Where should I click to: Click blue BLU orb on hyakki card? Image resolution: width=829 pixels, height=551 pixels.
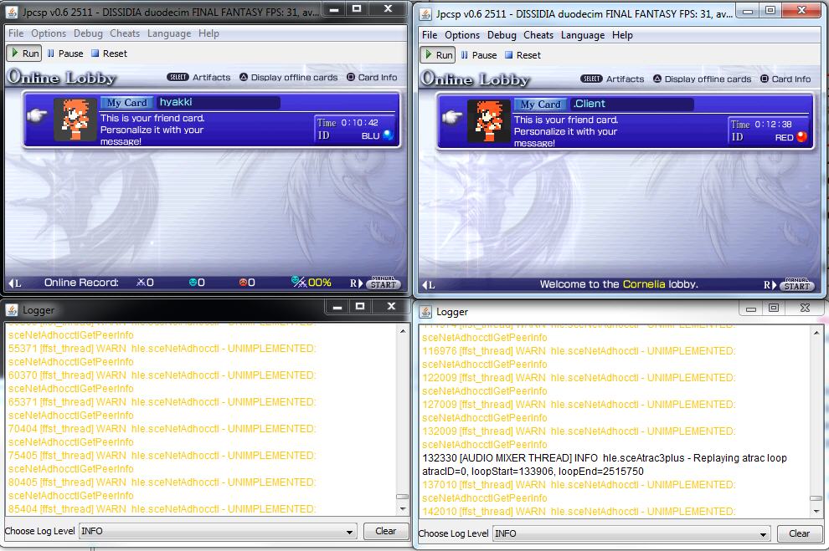(388, 135)
